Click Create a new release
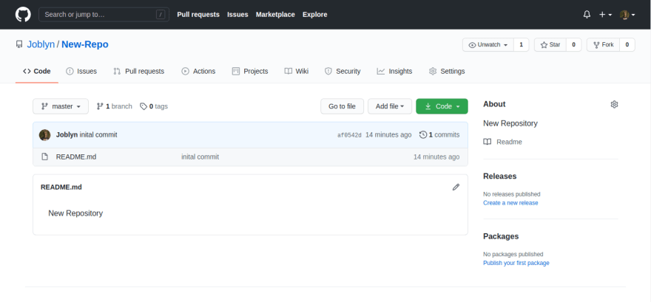 (x=510, y=203)
